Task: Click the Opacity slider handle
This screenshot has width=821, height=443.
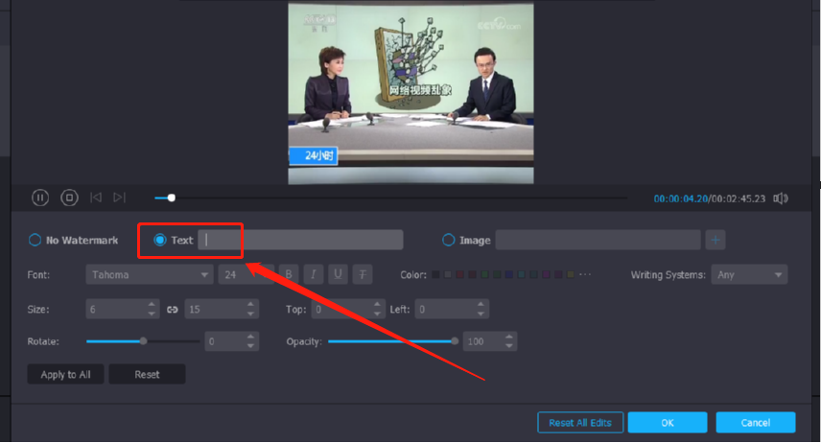Action: pyautogui.click(x=455, y=341)
